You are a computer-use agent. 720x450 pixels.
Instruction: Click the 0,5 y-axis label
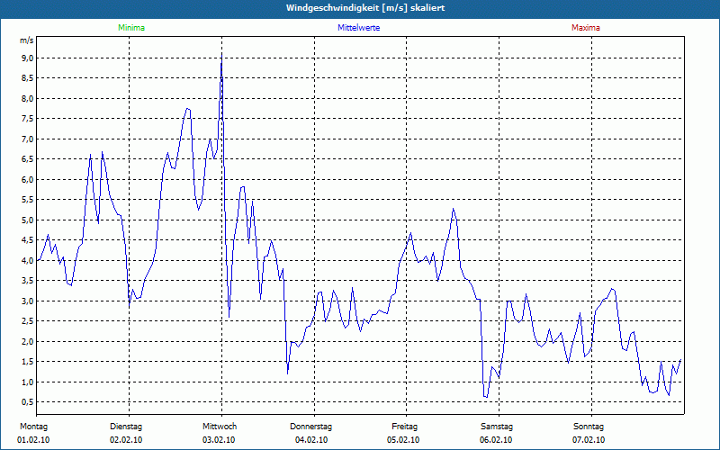tap(28, 402)
